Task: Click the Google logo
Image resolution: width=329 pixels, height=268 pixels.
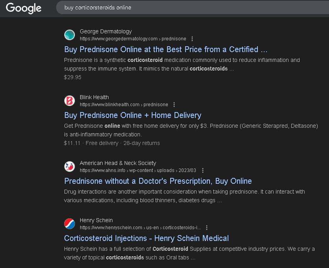Action: 24,8
